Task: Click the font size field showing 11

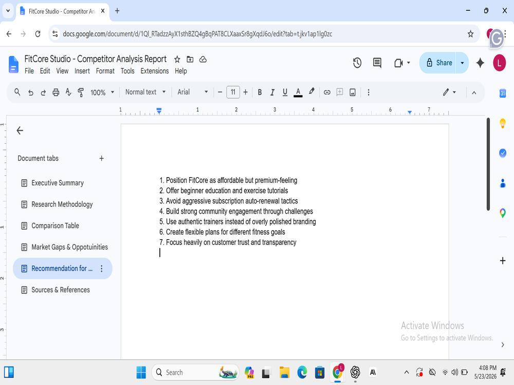Action: (233, 92)
